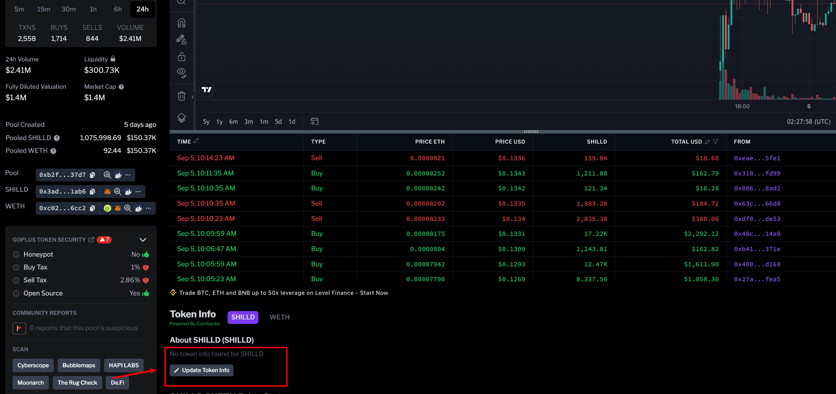Open more options for WETH row

148,208
